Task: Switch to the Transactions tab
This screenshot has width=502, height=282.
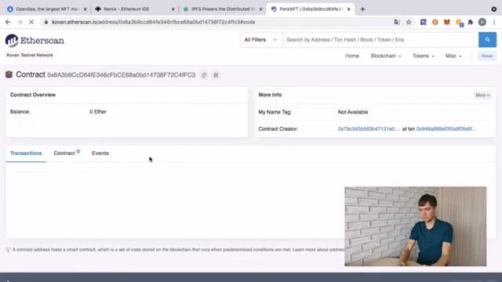Action: coord(26,154)
